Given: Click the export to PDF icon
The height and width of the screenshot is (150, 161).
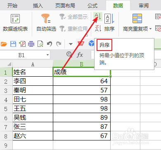Looking at the screenshot, I should [x=22, y=44].
